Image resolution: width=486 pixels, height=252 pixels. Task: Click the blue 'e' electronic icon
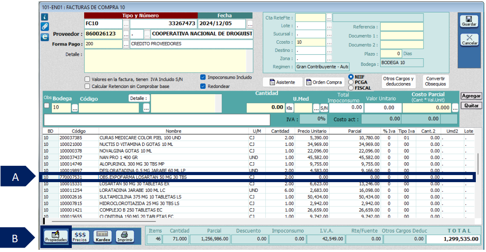click(x=45, y=37)
